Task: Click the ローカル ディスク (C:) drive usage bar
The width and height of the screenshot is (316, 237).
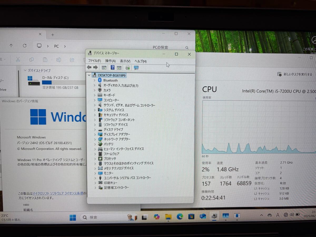Action: (x=63, y=82)
